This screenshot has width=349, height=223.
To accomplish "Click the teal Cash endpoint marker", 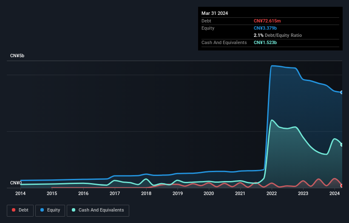I will pyautogui.click(x=342, y=145).
